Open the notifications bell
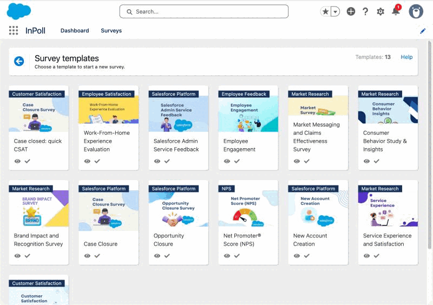433x305 pixels. pyautogui.click(x=396, y=11)
